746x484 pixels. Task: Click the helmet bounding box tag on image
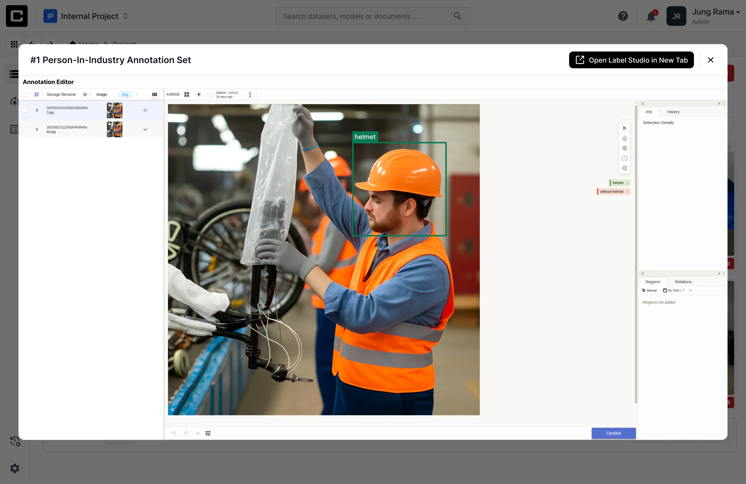tap(365, 137)
